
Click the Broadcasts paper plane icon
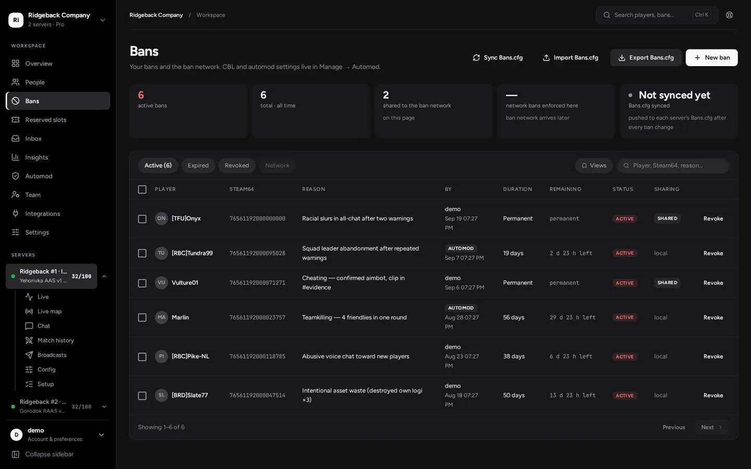29,355
